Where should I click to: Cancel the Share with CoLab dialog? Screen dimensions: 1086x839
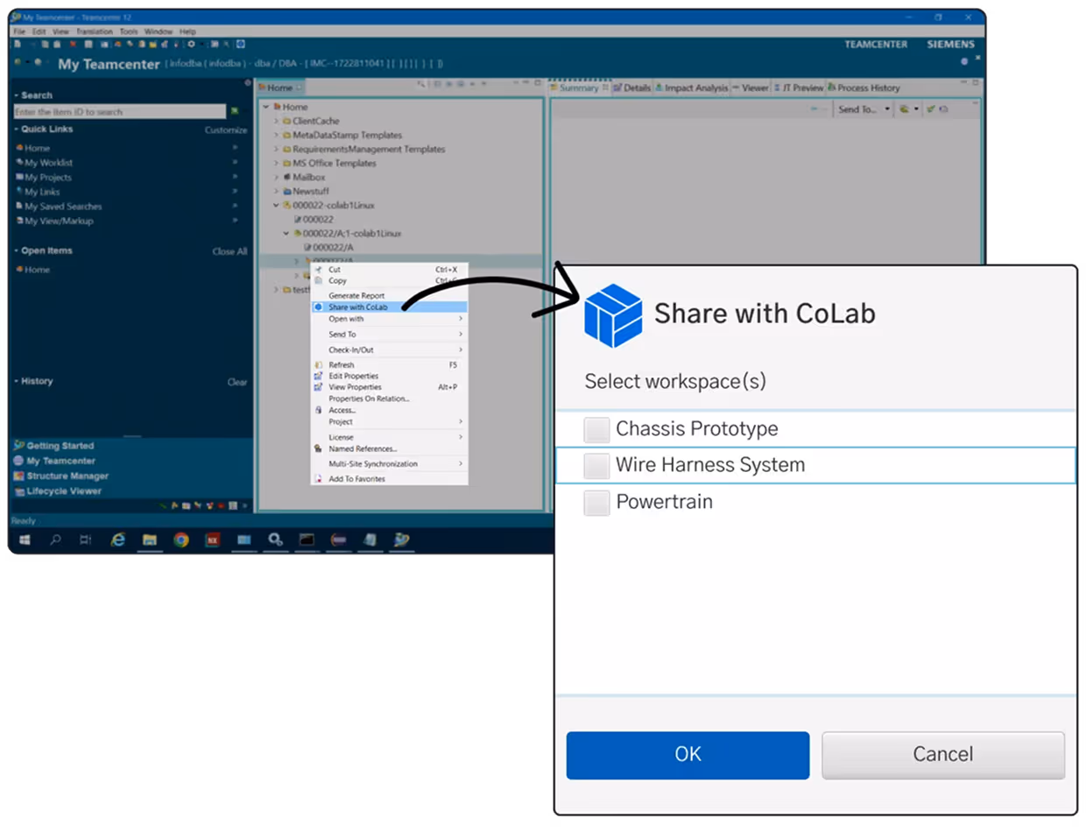(x=943, y=755)
